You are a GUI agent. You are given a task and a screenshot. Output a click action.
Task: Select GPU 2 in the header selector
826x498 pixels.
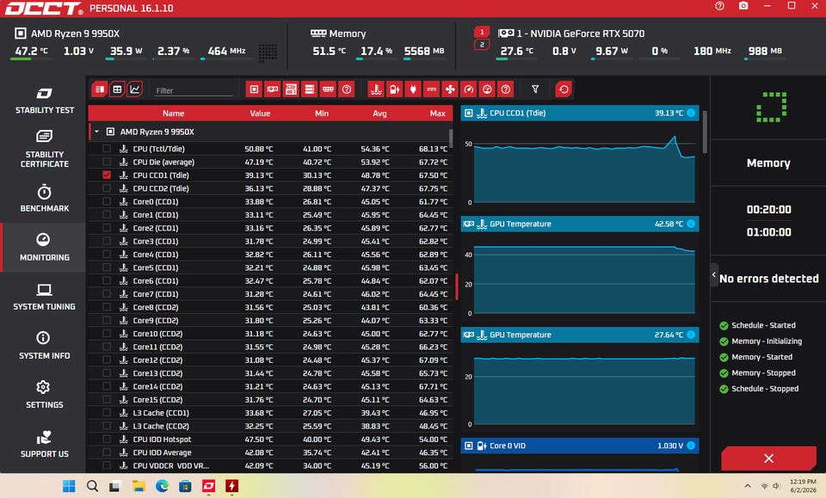(x=482, y=45)
